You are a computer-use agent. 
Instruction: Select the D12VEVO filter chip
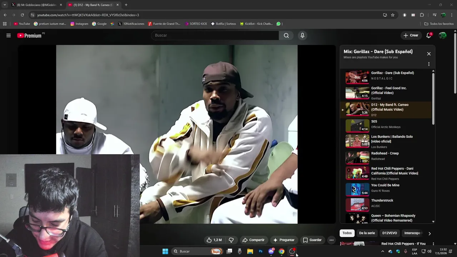pyautogui.click(x=390, y=233)
